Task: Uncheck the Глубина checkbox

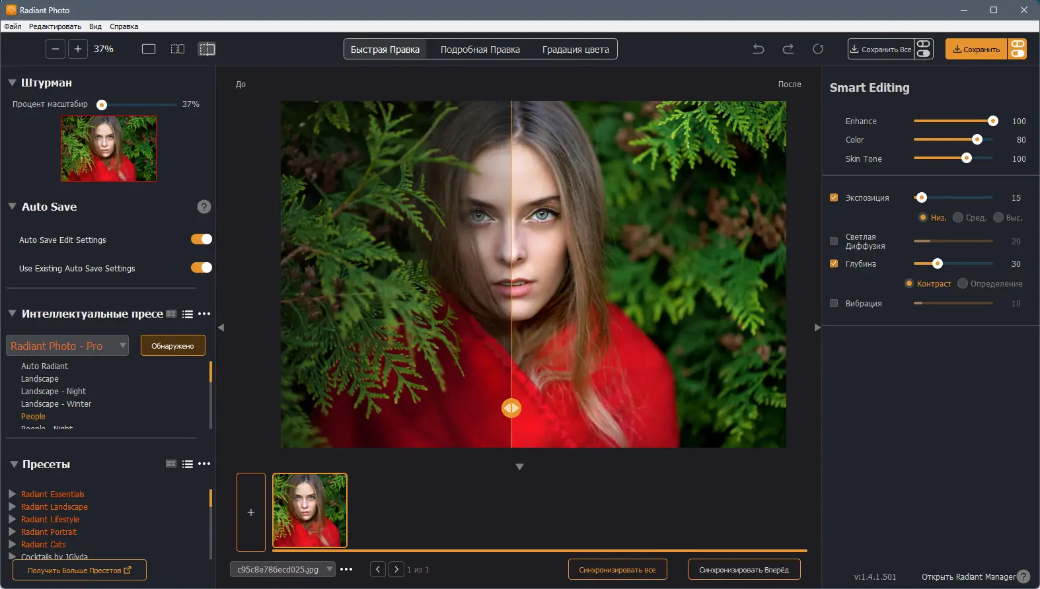Action: tap(834, 263)
